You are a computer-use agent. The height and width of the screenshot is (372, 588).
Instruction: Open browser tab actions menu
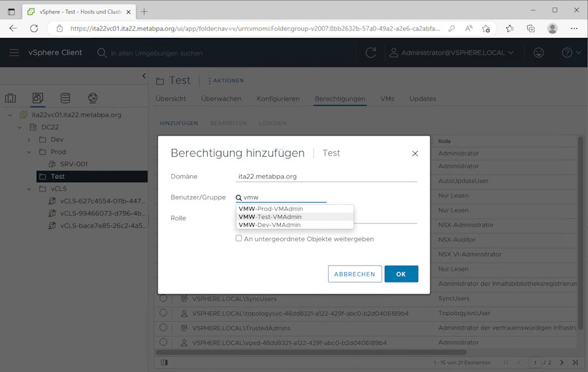click(11, 12)
